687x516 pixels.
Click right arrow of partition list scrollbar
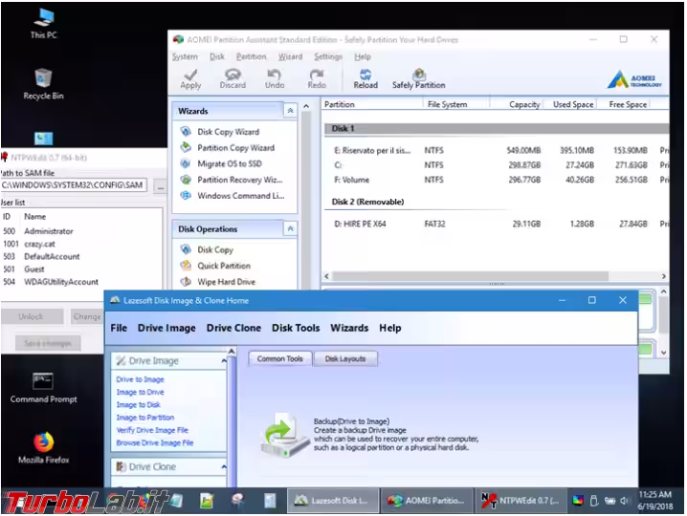(663, 276)
